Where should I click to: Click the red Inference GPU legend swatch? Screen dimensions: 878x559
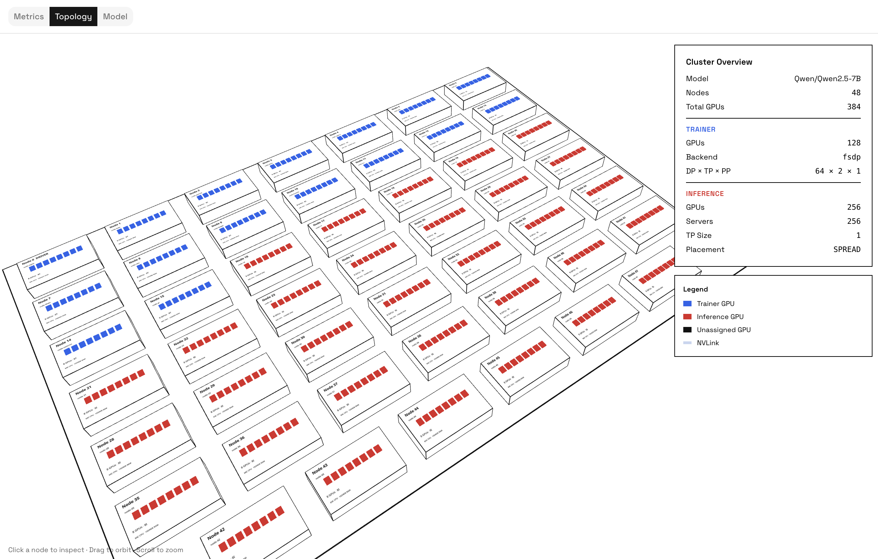pos(687,317)
